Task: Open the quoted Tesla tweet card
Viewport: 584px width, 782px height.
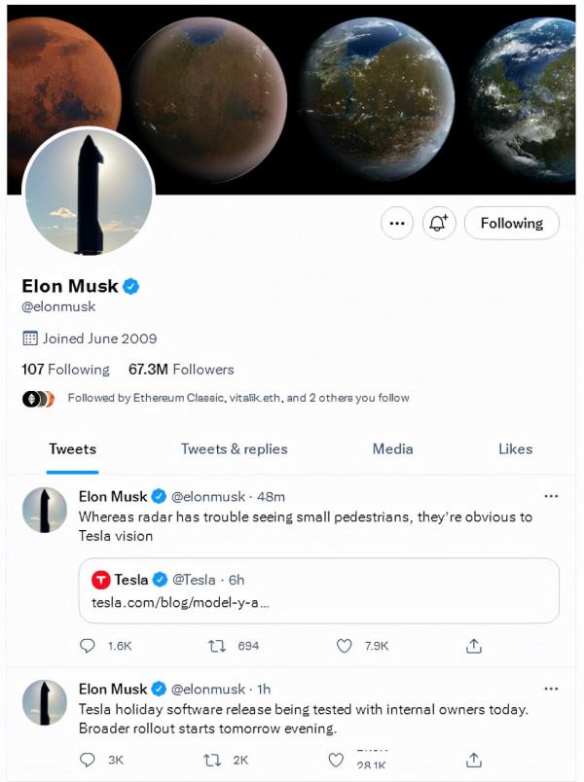Action: (319, 590)
